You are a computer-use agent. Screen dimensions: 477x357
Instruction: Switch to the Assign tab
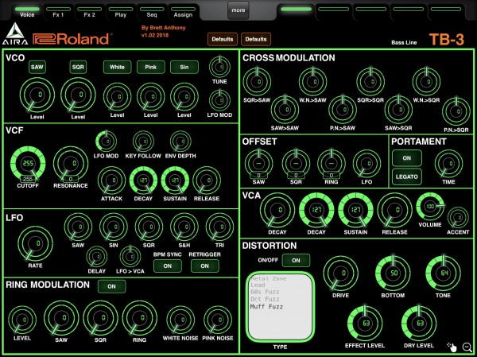coord(183,13)
